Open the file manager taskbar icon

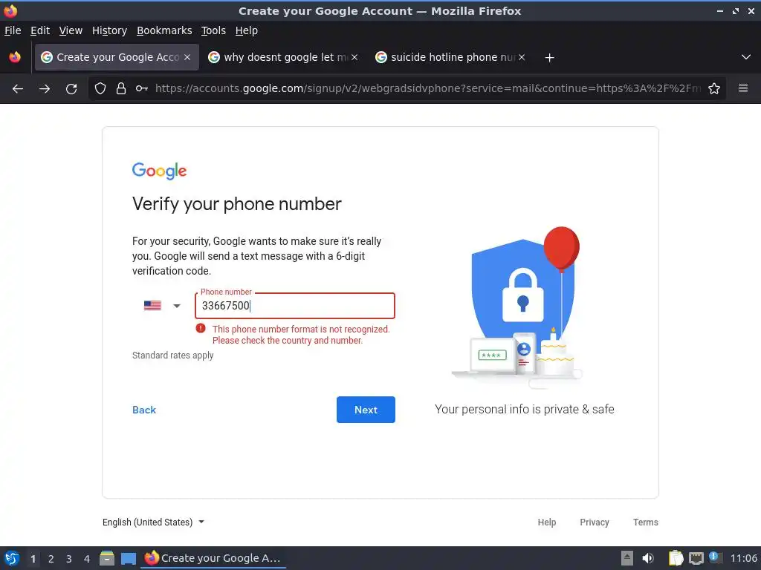pyautogui.click(x=107, y=558)
